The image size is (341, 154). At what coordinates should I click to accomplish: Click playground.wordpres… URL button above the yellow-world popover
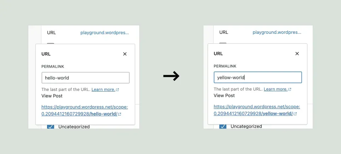[x=277, y=32]
